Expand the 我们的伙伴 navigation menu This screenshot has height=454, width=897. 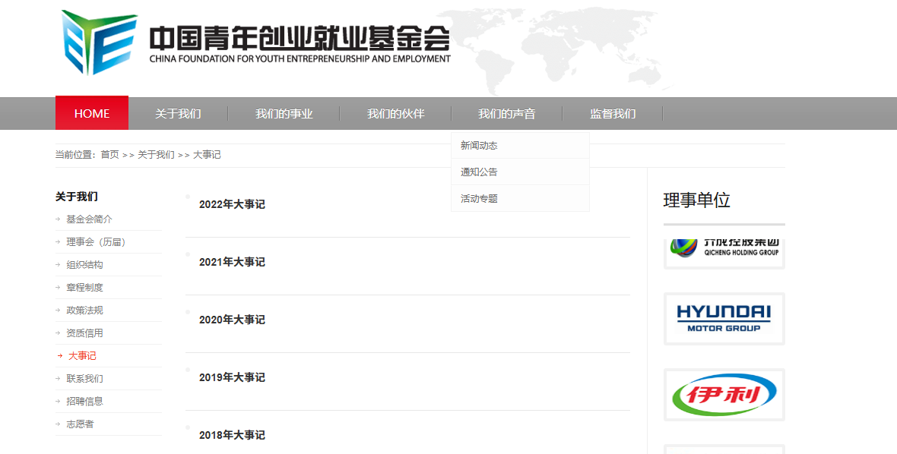pos(395,114)
